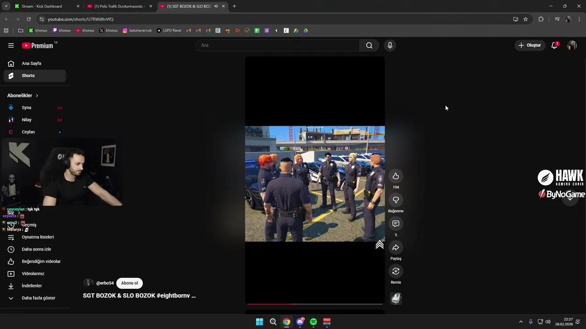Click the magnifier search button
Viewport: 586px width, 329px height.
pos(369,45)
